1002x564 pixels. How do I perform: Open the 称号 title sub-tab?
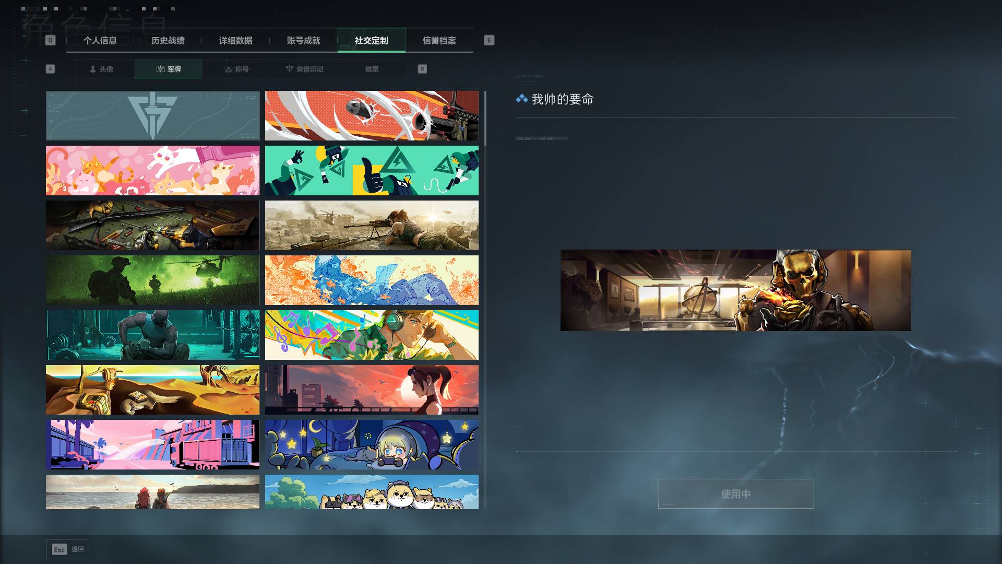(x=236, y=69)
